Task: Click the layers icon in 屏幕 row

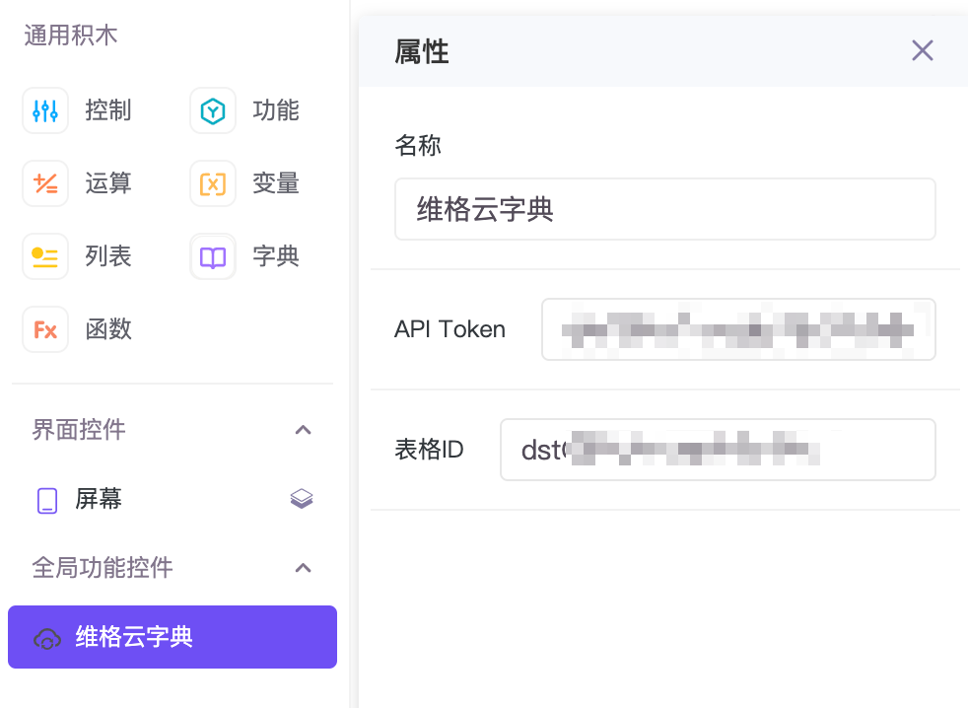Action: tap(302, 499)
